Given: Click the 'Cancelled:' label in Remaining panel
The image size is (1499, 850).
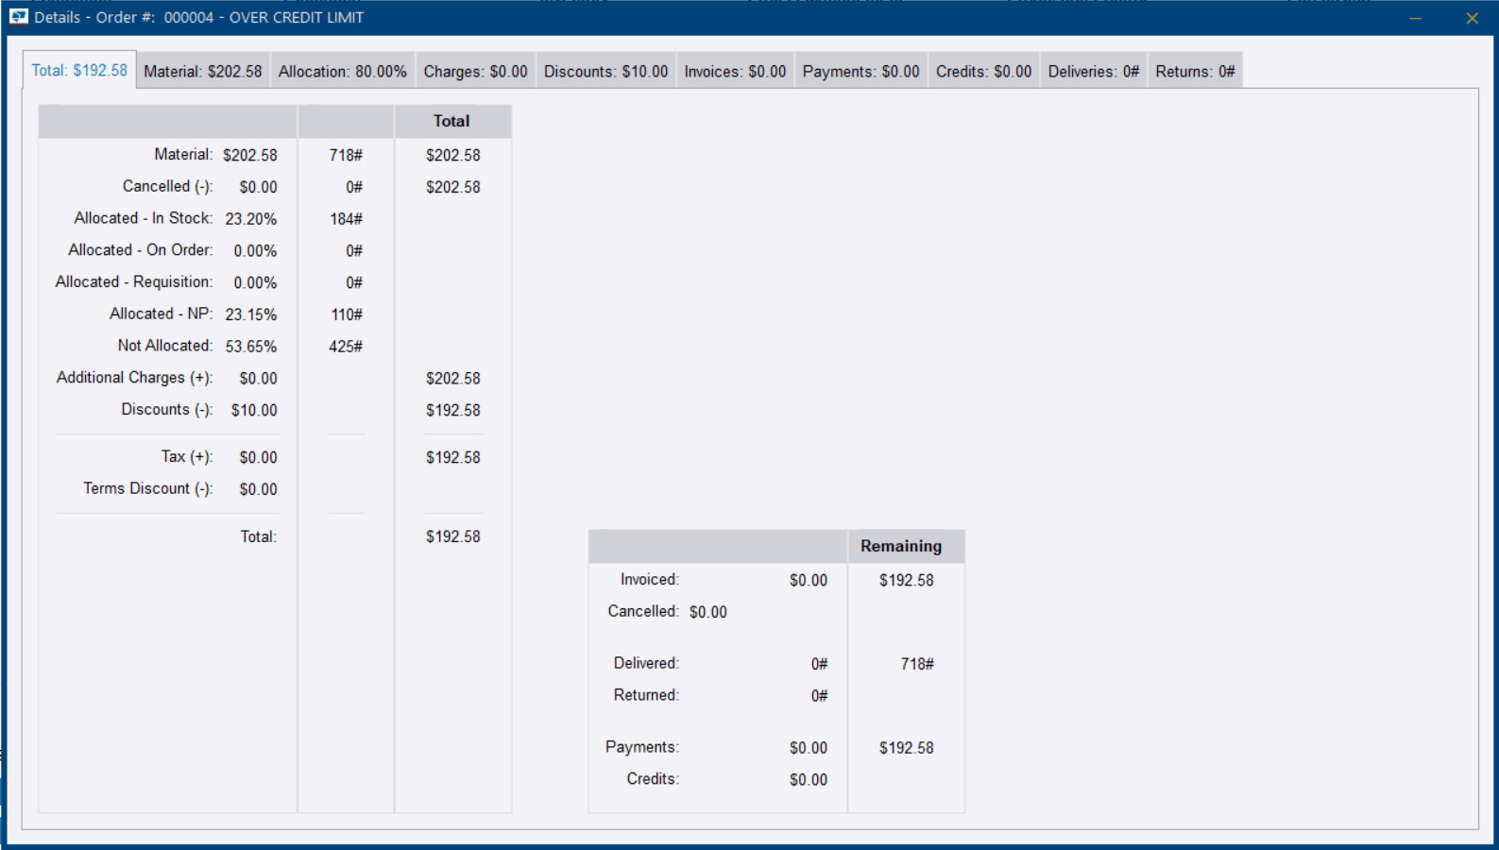Looking at the screenshot, I should click(x=643, y=612).
